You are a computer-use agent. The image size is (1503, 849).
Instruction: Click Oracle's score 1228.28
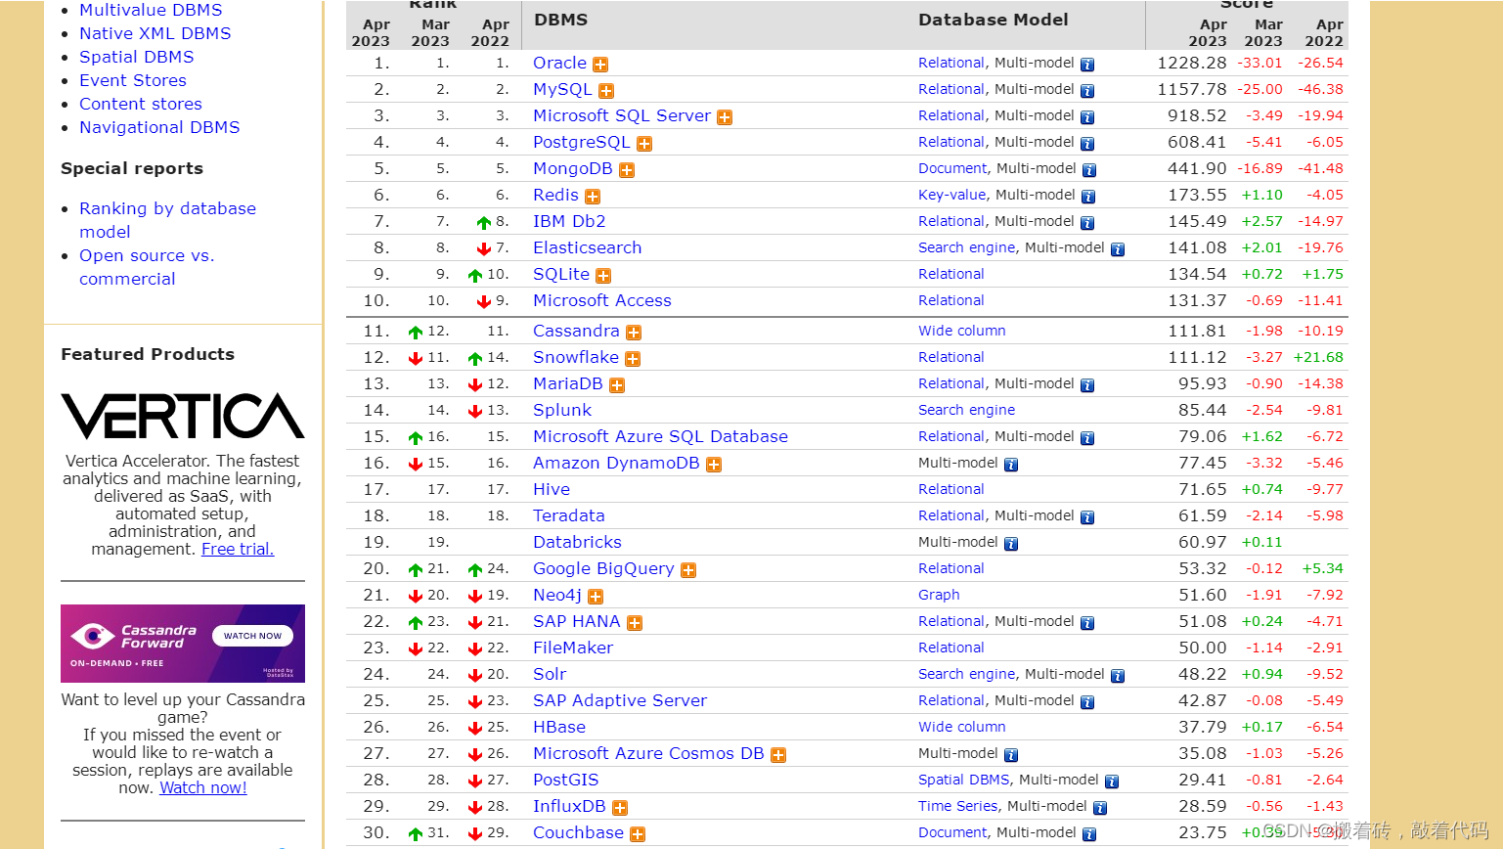tap(1192, 63)
